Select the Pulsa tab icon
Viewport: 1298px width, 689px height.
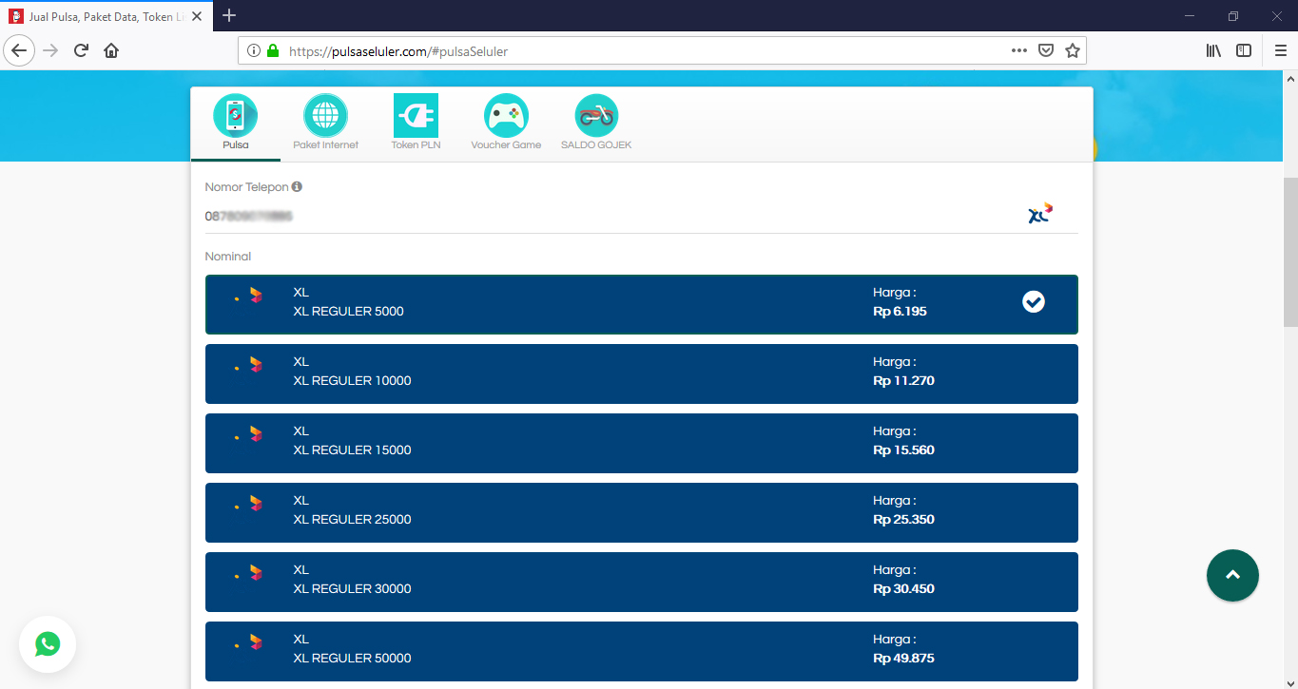pos(235,115)
